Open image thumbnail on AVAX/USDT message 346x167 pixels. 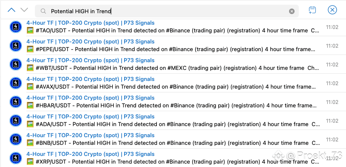pyautogui.click(x=30, y=87)
